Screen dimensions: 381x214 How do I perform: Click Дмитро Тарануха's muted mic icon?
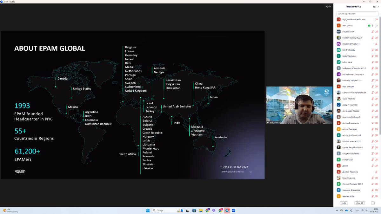[376, 172]
